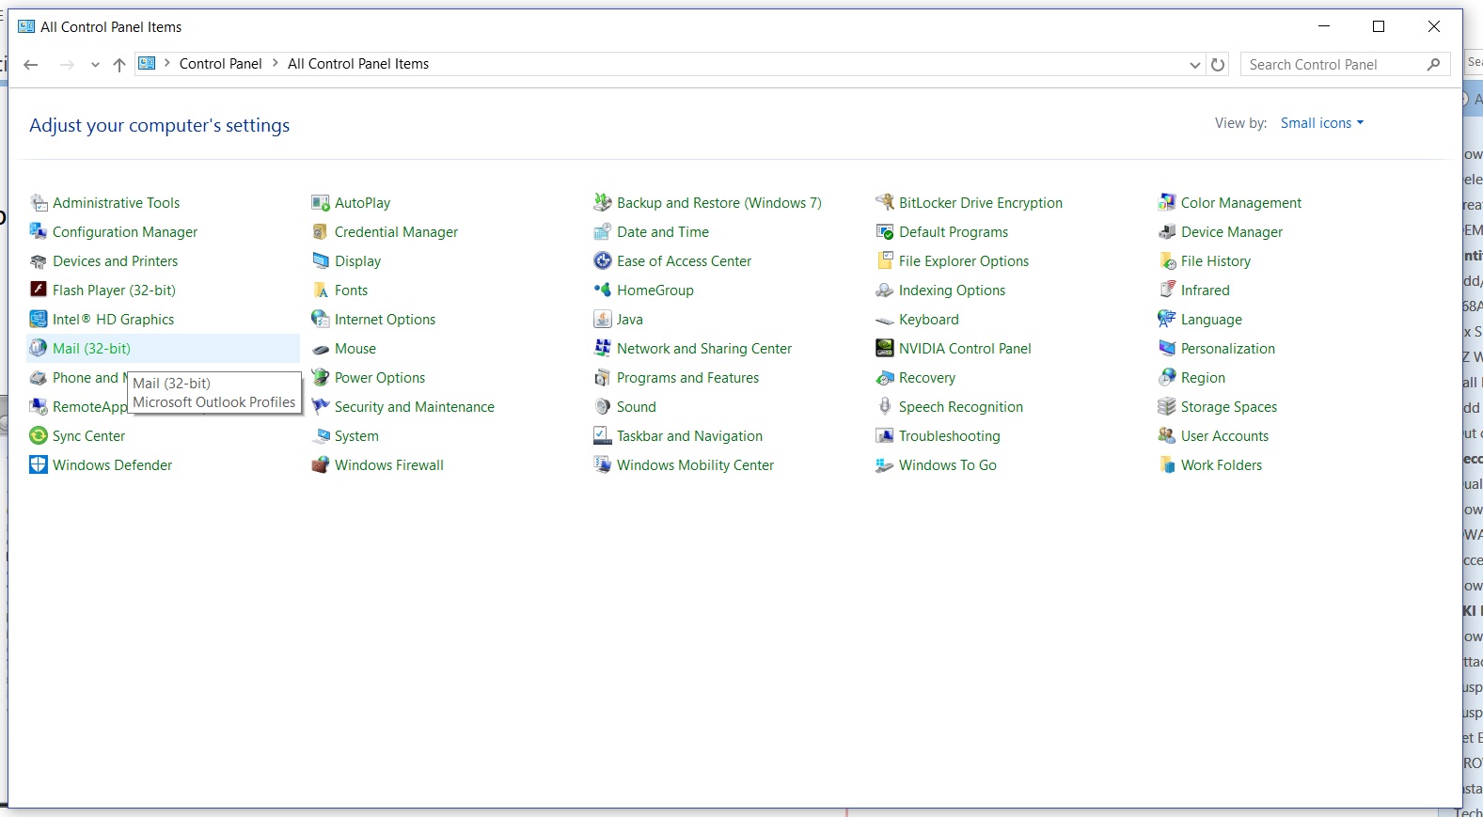Open the Default Programs link
1483x817 pixels.
954,232
